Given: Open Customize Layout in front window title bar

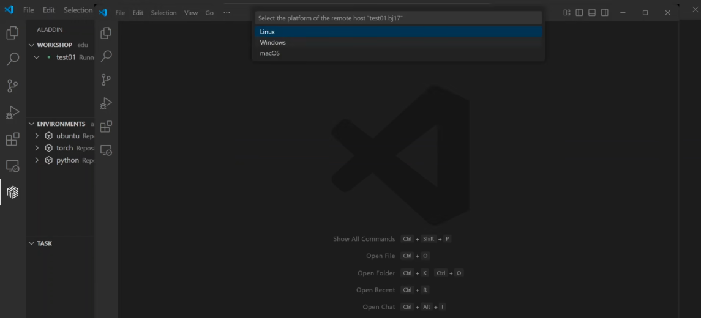Looking at the screenshot, I should [567, 12].
